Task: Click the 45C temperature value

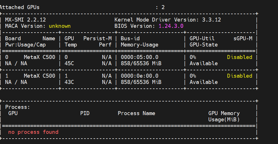Action: pos(69,63)
